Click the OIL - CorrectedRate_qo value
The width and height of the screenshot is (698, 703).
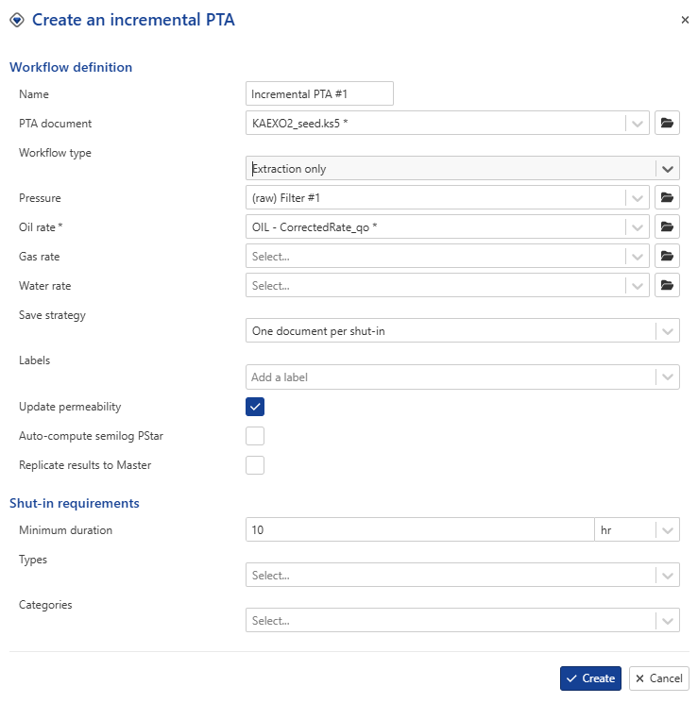click(x=315, y=227)
